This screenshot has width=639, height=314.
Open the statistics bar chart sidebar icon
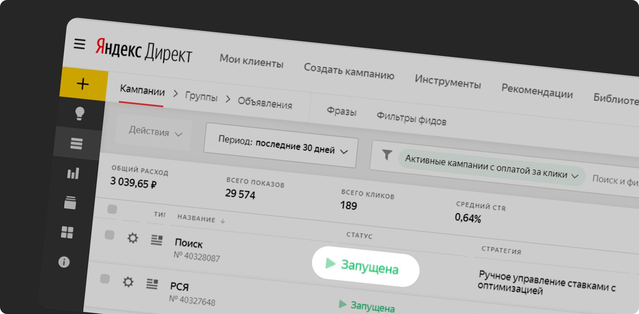(x=73, y=173)
